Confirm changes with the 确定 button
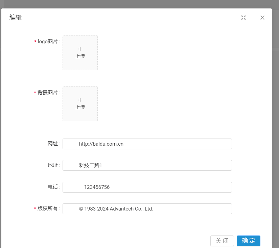The height and width of the screenshot is (248, 279). tap(249, 241)
